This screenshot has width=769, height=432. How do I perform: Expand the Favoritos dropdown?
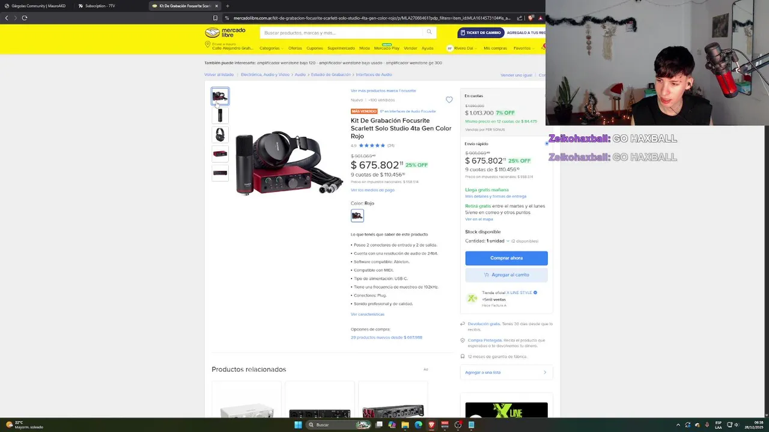[x=523, y=48]
